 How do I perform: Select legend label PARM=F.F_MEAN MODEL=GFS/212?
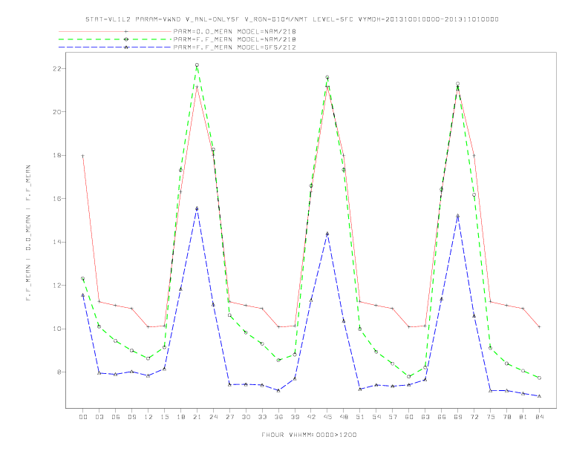tap(235, 47)
